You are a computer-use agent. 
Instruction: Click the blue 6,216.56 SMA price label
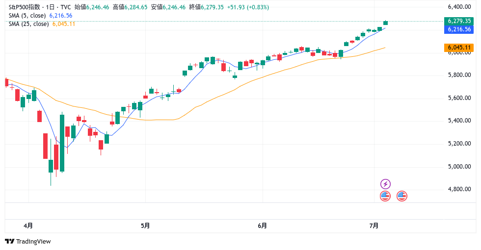pos(459,29)
